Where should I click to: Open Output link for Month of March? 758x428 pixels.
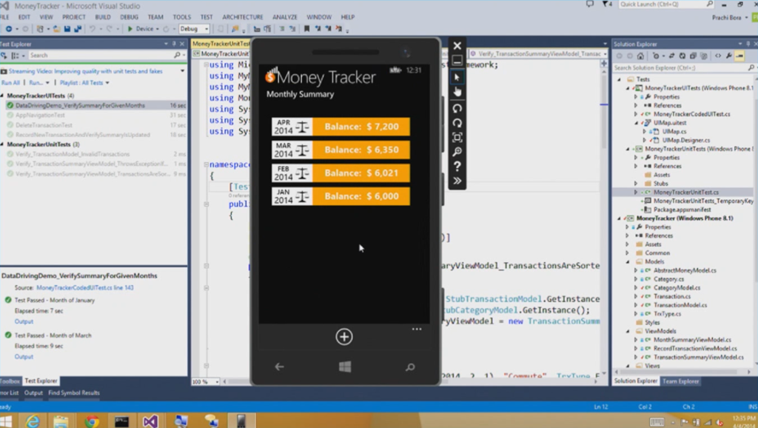[x=24, y=357]
